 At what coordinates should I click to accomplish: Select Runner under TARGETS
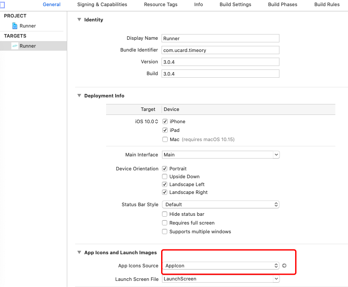[x=33, y=46]
